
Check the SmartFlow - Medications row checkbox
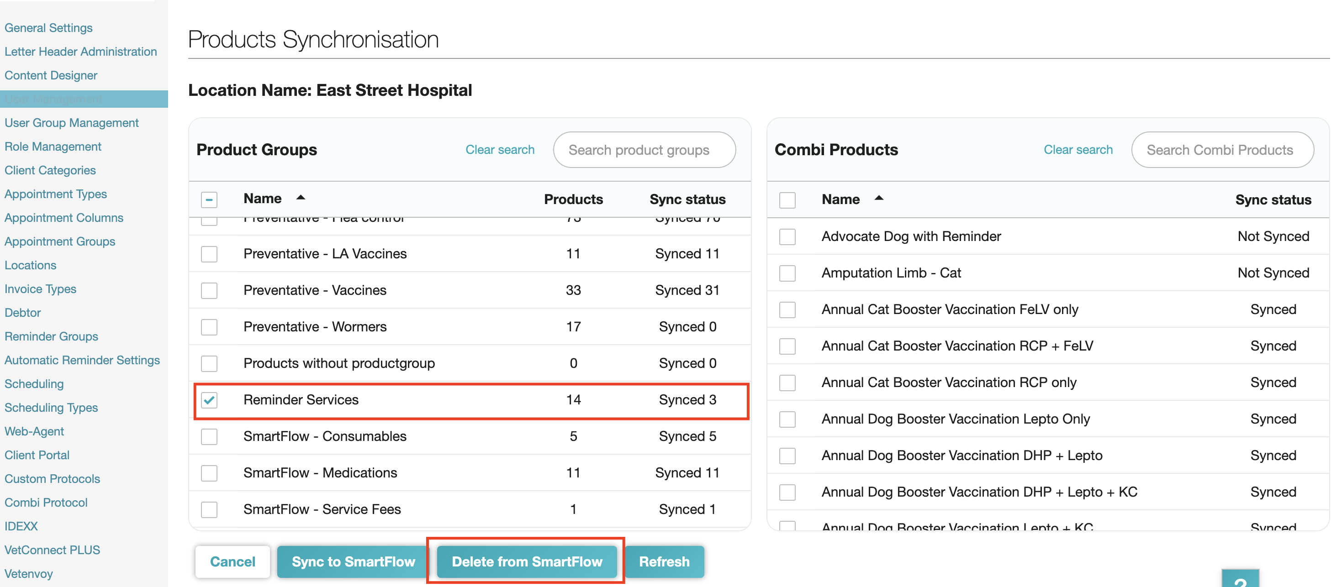(x=209, y=473)
